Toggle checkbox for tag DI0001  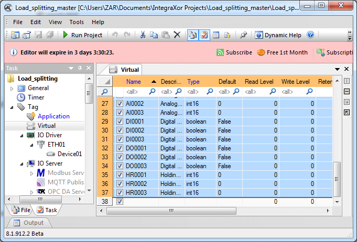[120, 122]
